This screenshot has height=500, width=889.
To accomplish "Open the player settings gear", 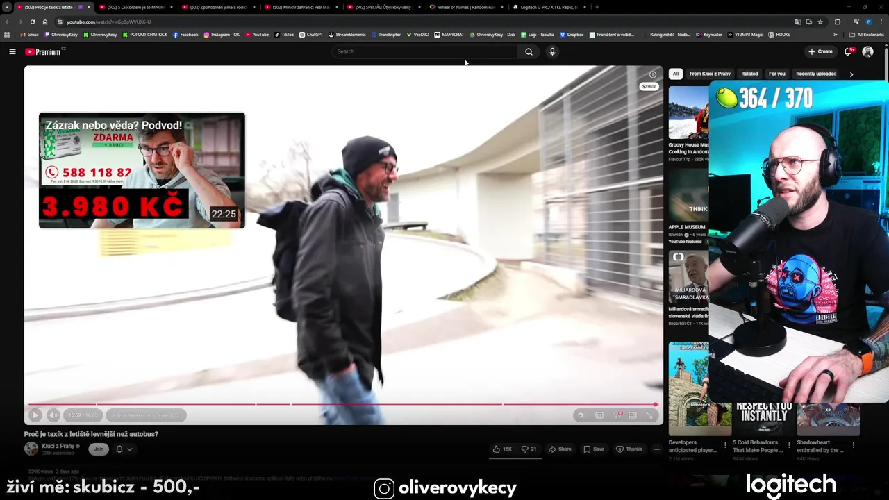I will (x=616, y=415).
